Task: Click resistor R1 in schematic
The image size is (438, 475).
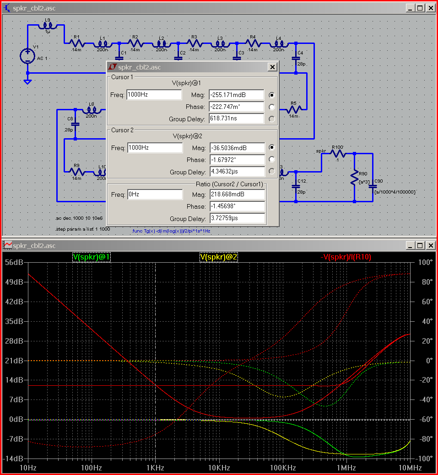Action: [x=76, y=43]
